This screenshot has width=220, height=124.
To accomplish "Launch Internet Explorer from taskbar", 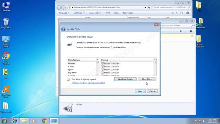I will pyautogui.click(x=14, y=121).
